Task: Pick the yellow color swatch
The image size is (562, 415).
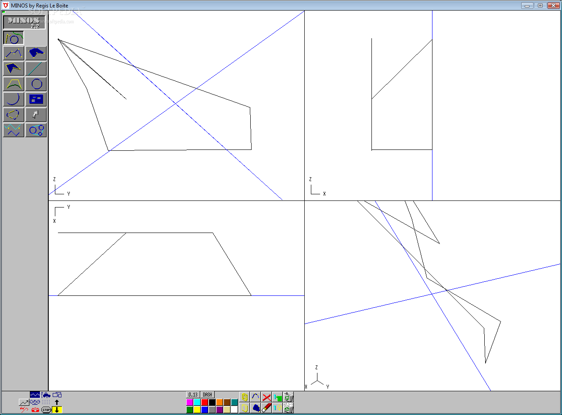Action: coord(197,410)
